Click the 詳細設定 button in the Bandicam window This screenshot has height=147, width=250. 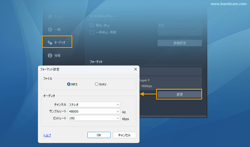click(x=180, y=43)
